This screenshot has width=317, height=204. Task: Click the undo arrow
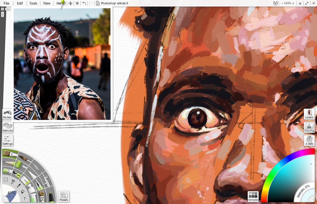(84, 3)
